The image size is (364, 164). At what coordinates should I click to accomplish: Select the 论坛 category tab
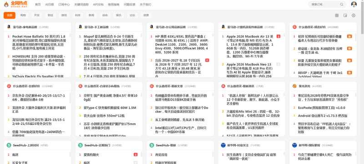(132, 15)
